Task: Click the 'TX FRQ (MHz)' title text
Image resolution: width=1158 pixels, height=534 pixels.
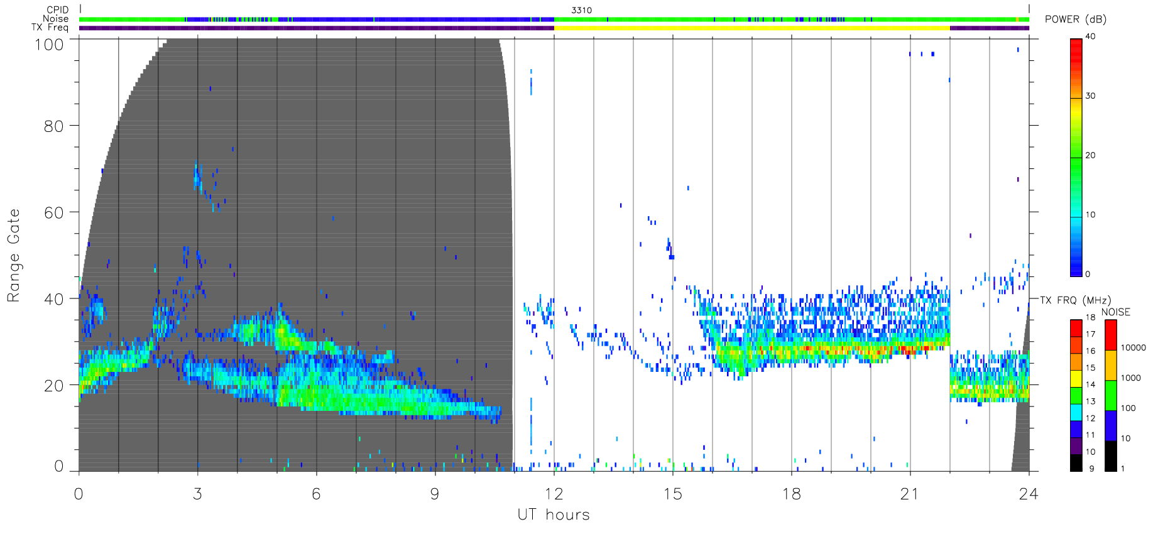Action: [1075, 300]
